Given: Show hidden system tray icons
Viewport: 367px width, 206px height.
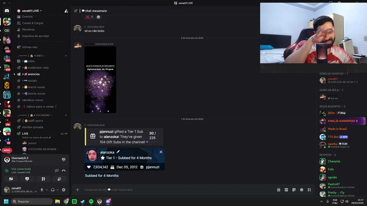Looking at the screenshot, I should pyautogui.click(x=321, y=201).
